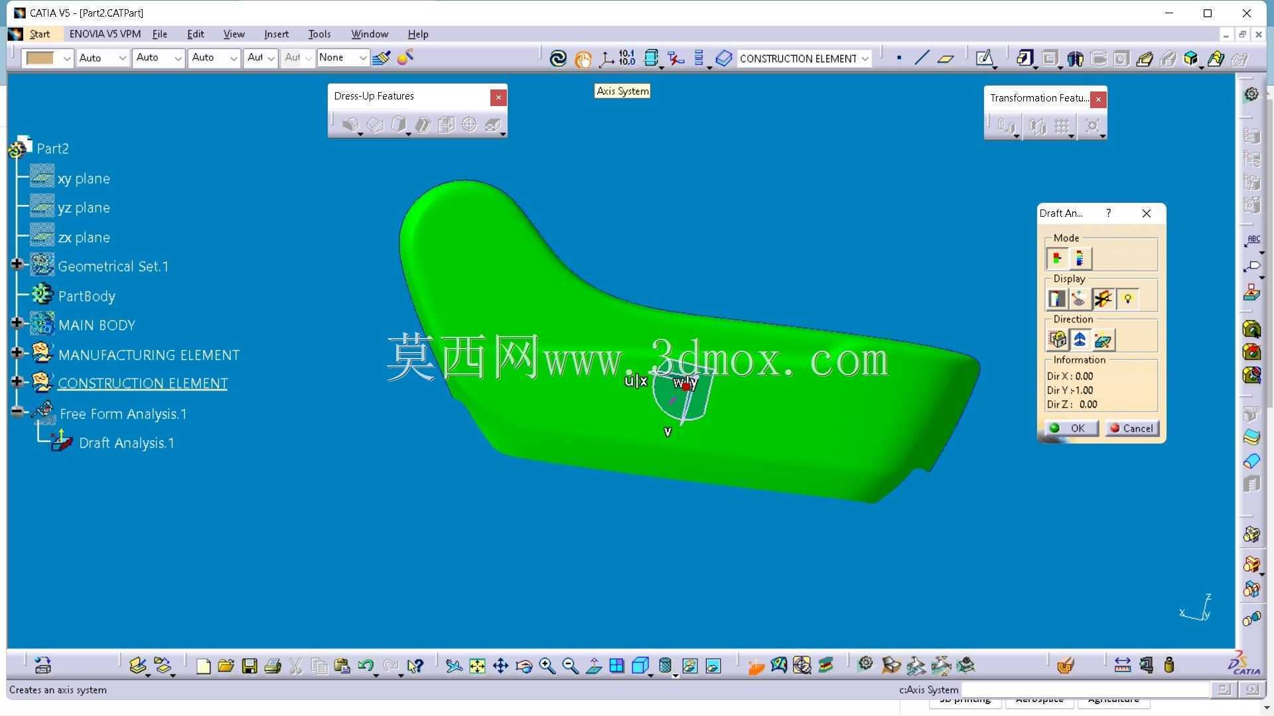Click the Pad tool icon
The height and width of the screenshot is (716, 1274).
pyautogui.click(x=1025, y=58)
